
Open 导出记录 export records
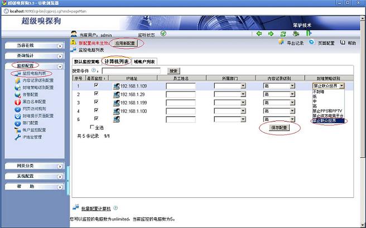[x=290, y=43]
